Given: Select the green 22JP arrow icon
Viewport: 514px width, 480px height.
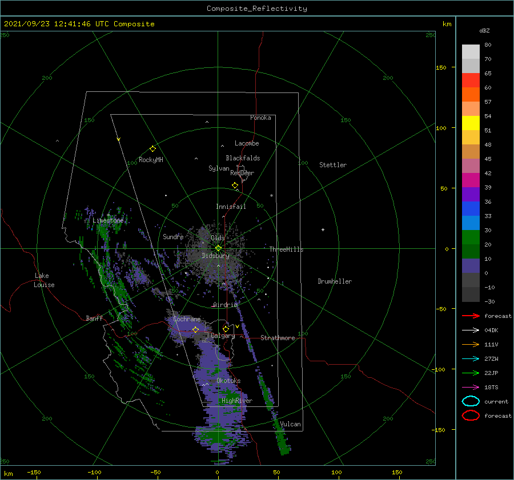Looking at the screenshot, I should (x=471, y=373).
